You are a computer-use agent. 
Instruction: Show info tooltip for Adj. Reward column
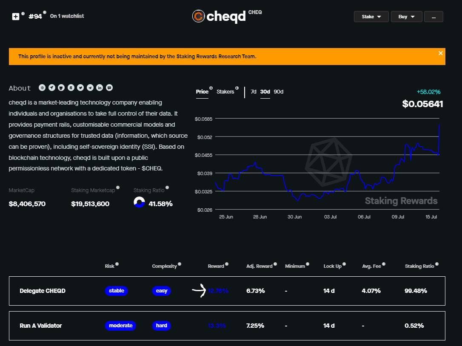click(275, 264)
